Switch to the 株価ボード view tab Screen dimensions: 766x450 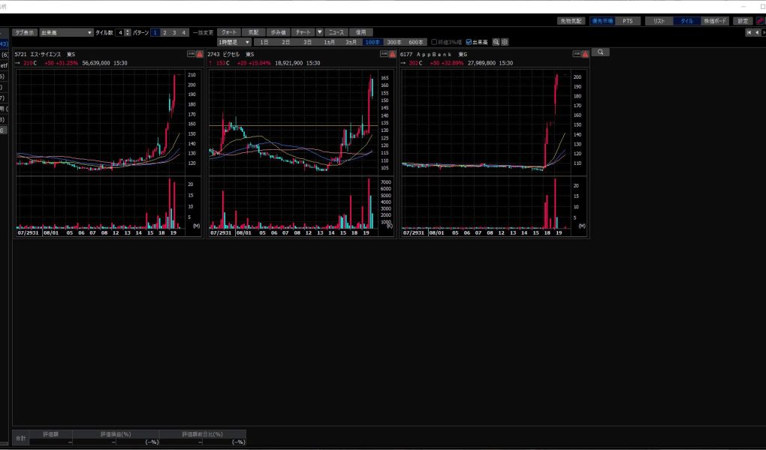point(715,21)
